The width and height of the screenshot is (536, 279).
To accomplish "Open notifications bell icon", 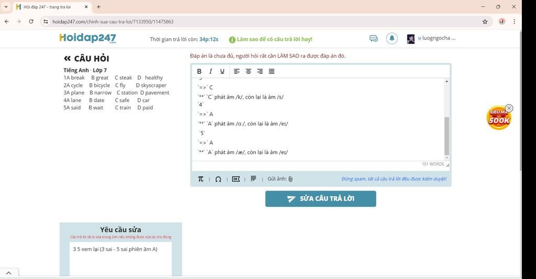I will point(392,38).
